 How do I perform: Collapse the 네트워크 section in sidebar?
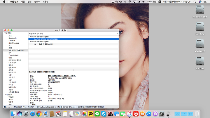(5, 95)
